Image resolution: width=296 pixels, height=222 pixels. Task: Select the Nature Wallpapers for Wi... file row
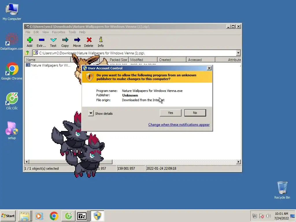[48, 65]
